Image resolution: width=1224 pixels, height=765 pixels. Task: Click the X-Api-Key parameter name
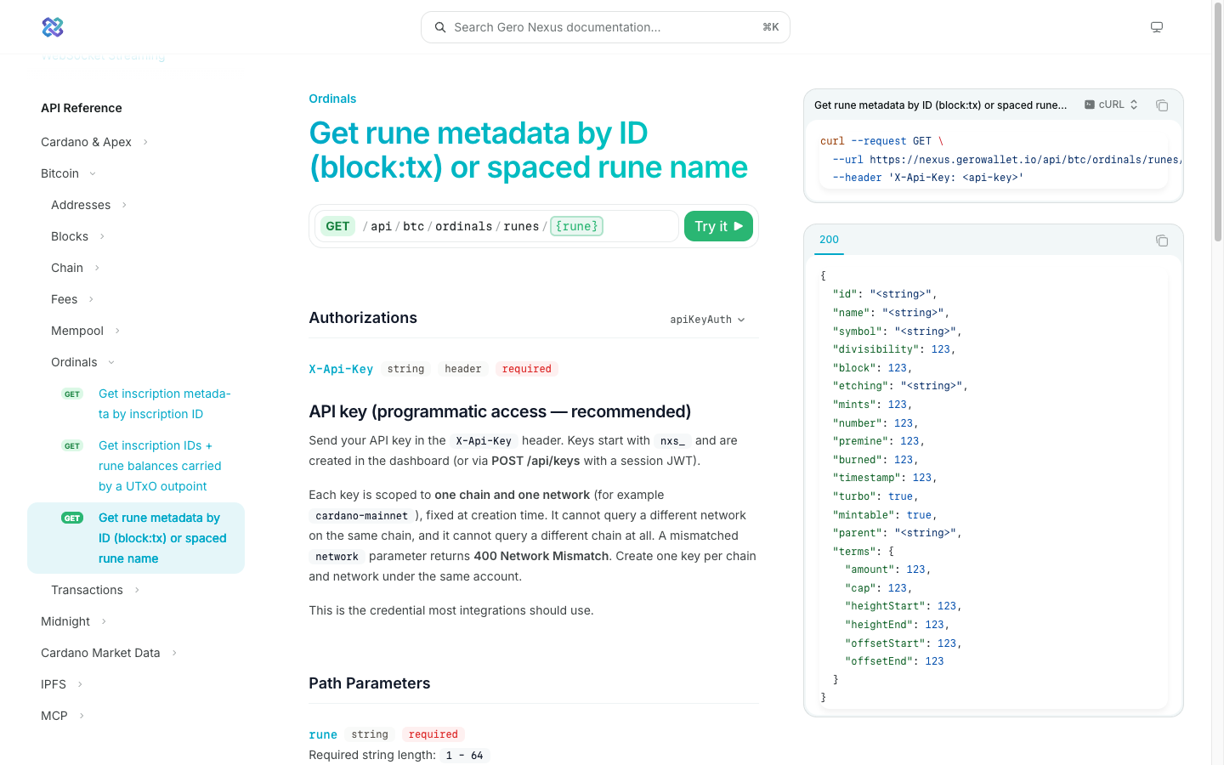point(341,369)
